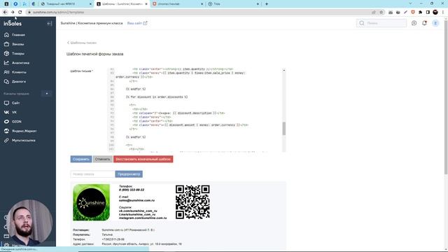This screenshot has height=252, width=448.
Task: Open the Chrome three-dot menu
Action: point(443,13)
